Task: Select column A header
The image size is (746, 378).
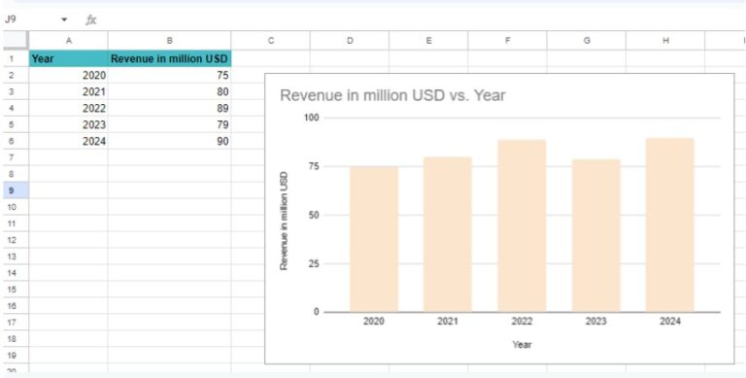Action: (x=69, y=41)
